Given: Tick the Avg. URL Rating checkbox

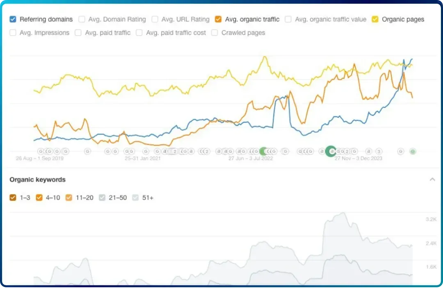Looking at the screenshot, I should pos(155,19).
